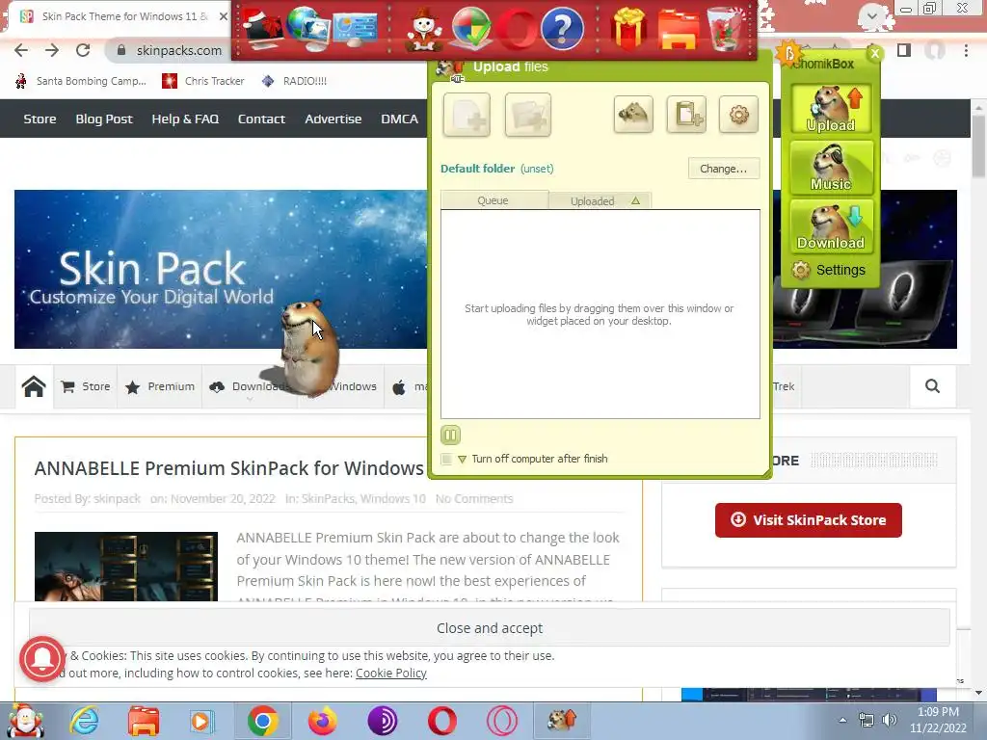This screenshot has height=740, width=987.
Task: Click the globe network dock icon
Action: 307,28
